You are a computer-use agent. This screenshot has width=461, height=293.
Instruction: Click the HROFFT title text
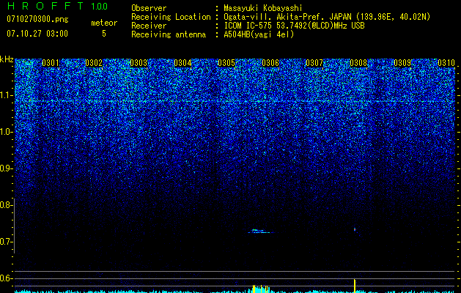[45, 6]
